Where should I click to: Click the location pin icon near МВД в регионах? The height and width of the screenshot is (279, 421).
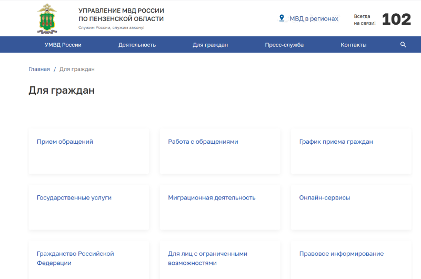coord(282,18)
